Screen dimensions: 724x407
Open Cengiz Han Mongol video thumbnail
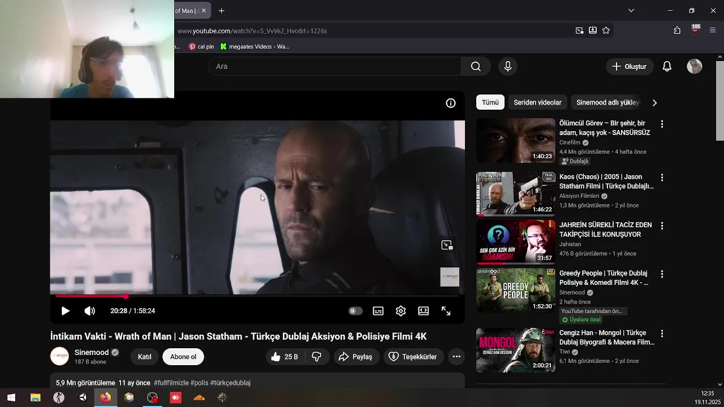[x=516, y=350]
